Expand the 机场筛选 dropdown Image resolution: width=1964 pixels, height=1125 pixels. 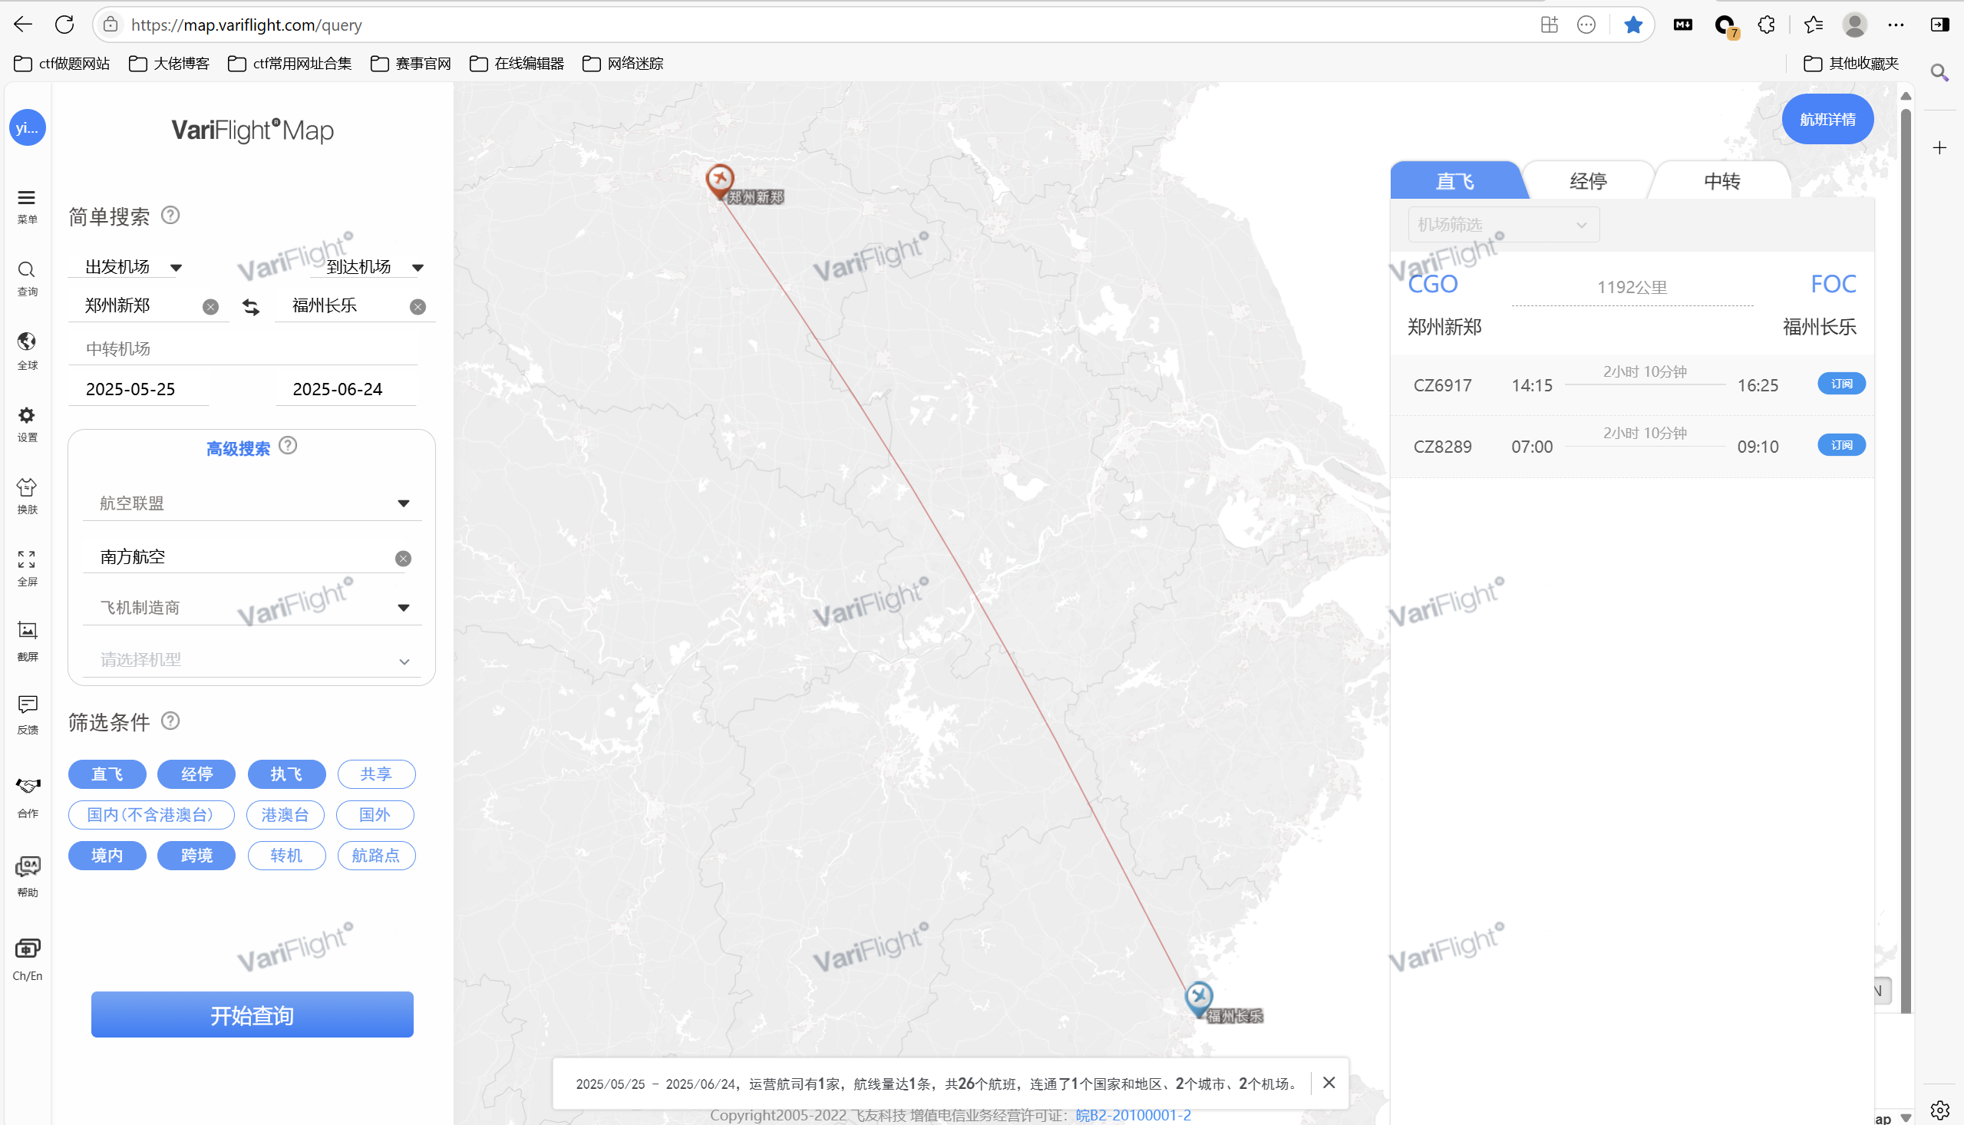[x=1504, y=225]
